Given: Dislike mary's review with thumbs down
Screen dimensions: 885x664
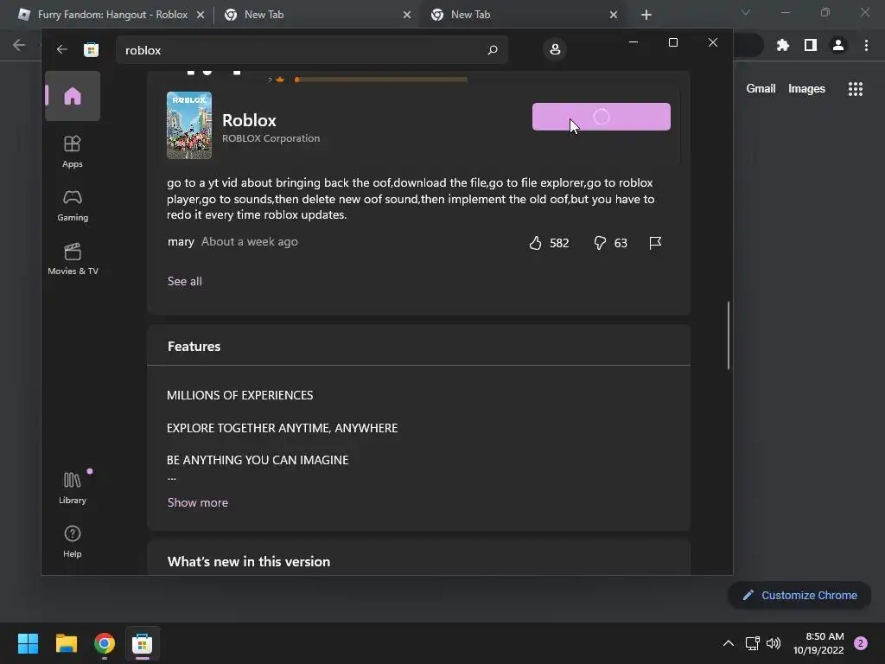Looking at the screenshot, I should click(600, 243).
